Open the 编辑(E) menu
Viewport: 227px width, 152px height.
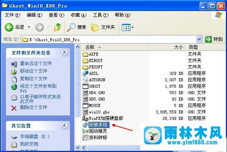click(x=35, y=15)
